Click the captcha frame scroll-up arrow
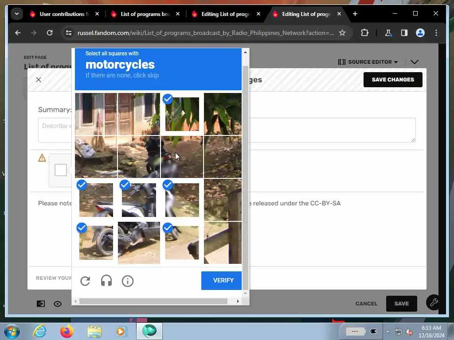454x340 pixels. pyautogui.click(x=245, y=52)
